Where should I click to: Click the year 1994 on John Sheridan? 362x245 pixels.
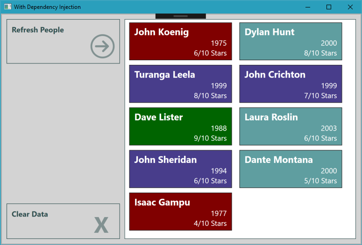219,171
